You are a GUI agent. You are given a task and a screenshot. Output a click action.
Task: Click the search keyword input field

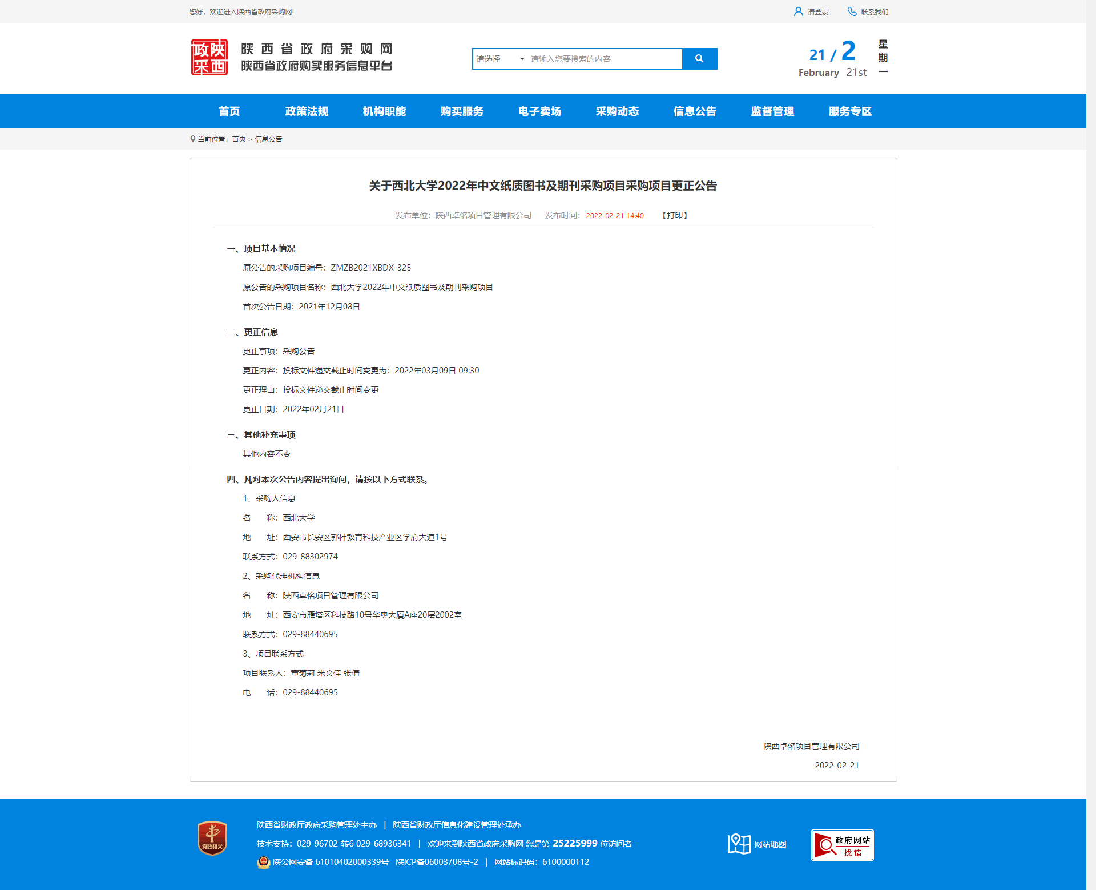pyautogui.click(x=604, y=59)
